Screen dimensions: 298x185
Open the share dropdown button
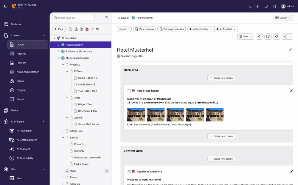coord(287,36)
